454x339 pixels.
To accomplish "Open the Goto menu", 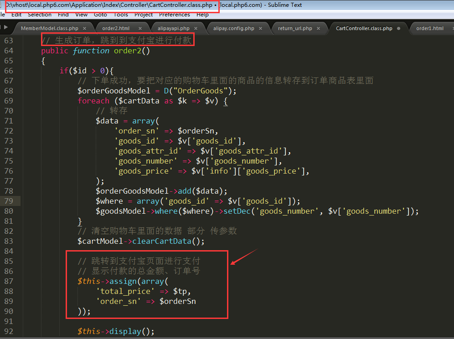I will tap(100, 15).
